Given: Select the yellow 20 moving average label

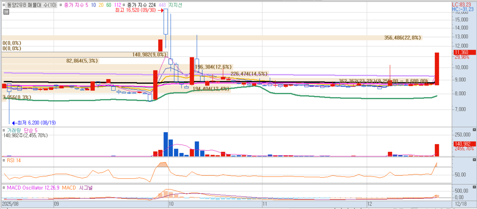Looking at the screenshot, I should pos(101,5).
